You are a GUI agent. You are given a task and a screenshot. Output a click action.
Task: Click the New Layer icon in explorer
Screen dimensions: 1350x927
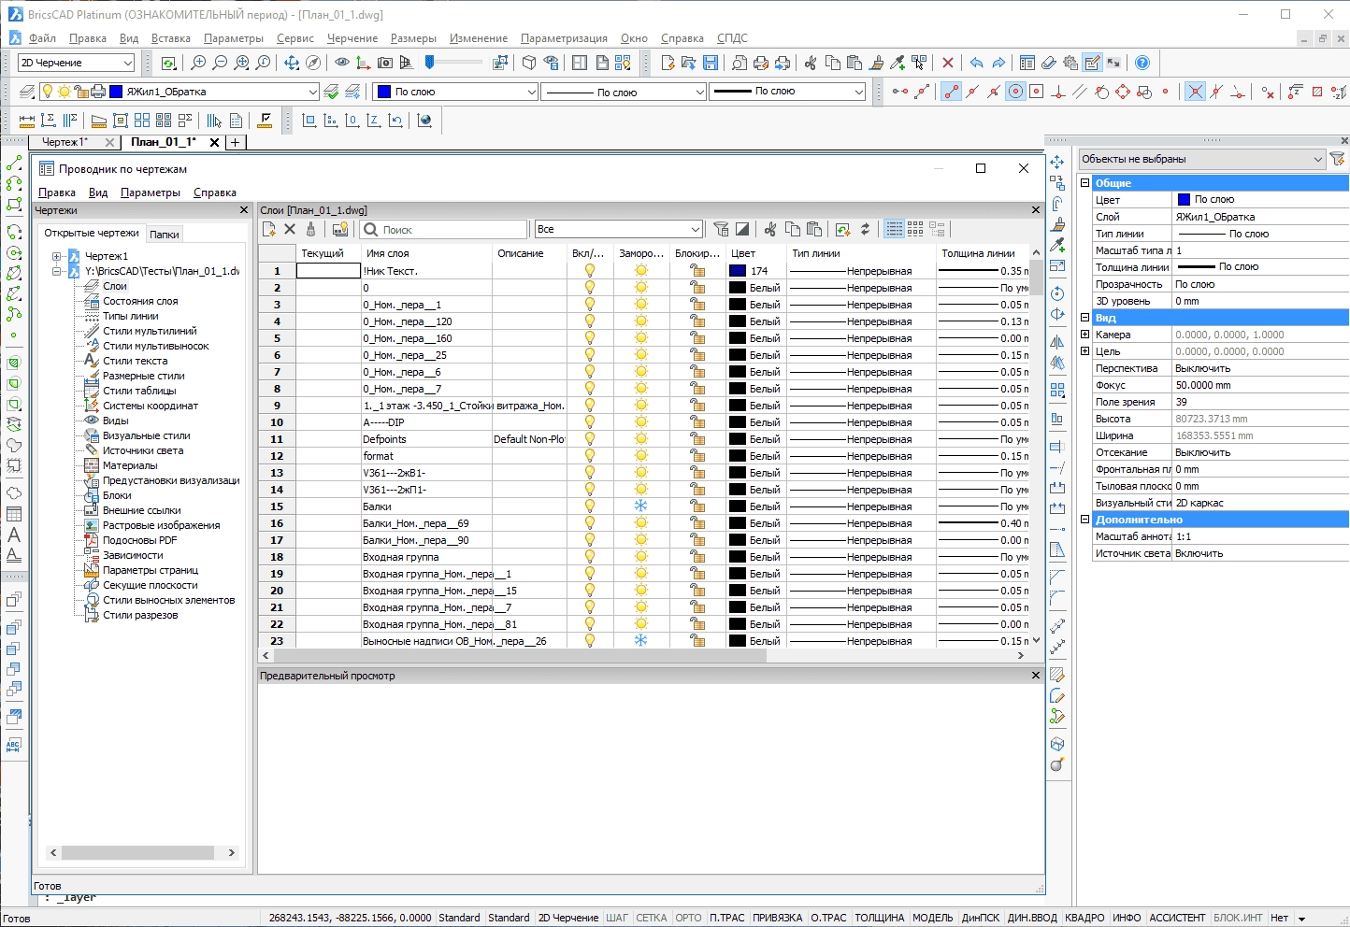tap(269, 229)
